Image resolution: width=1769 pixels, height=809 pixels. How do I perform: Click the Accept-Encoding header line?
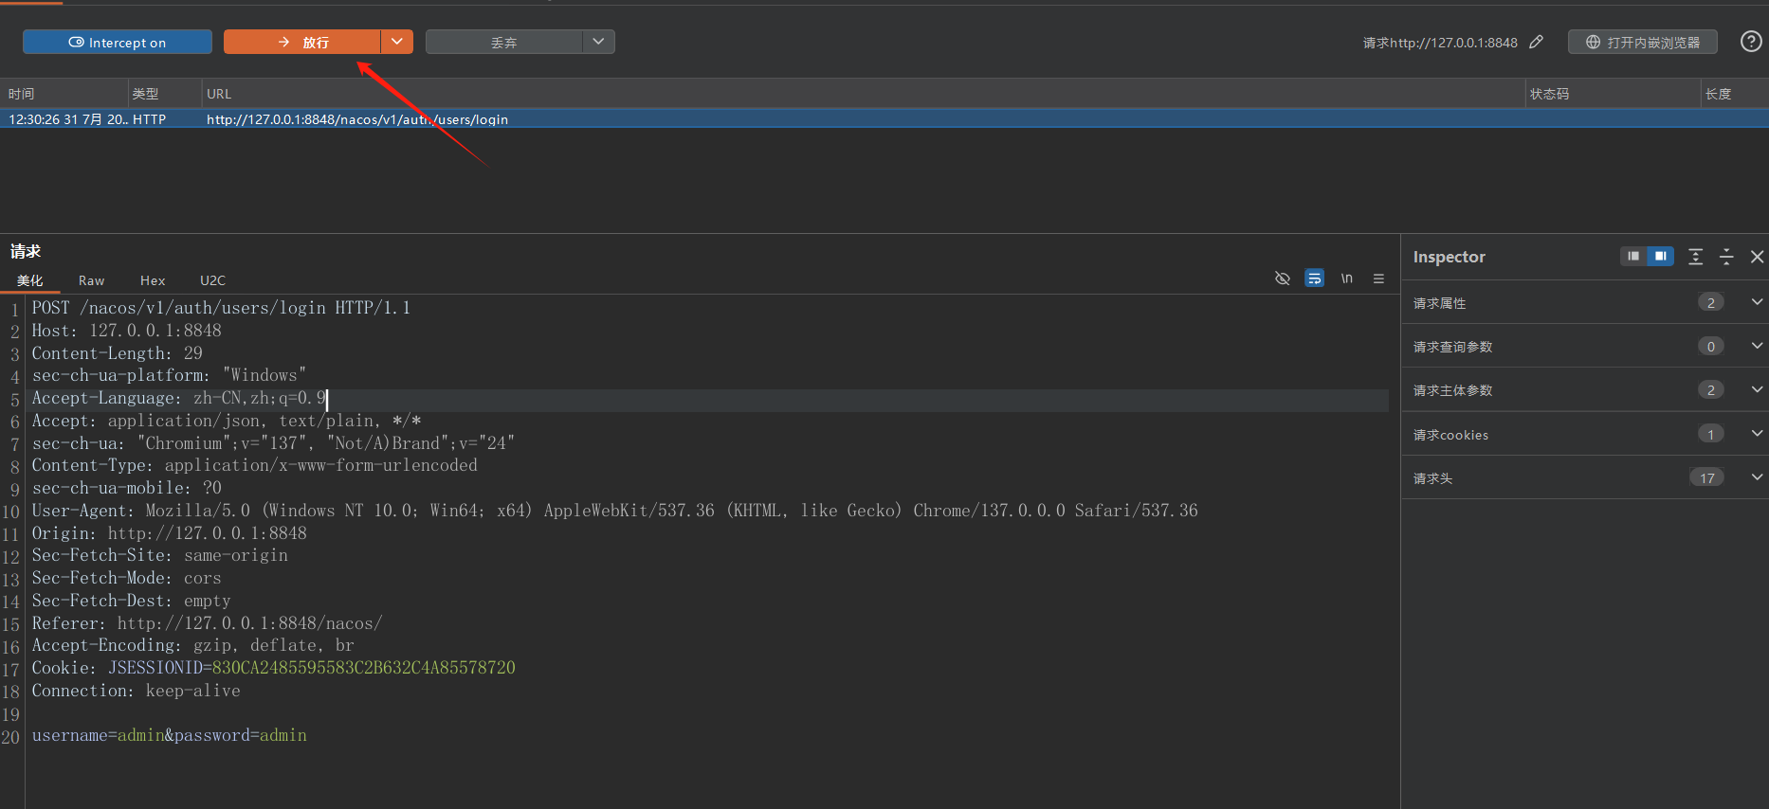pyautogui.click(x=192, y=645)
